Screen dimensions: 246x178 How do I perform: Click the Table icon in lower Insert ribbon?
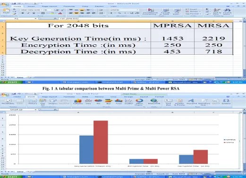pyautogui.click(x=20, y=102)
